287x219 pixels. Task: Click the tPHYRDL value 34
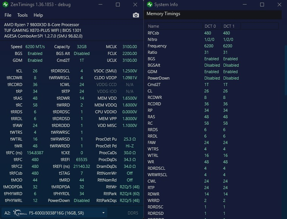tap(82, 194)
